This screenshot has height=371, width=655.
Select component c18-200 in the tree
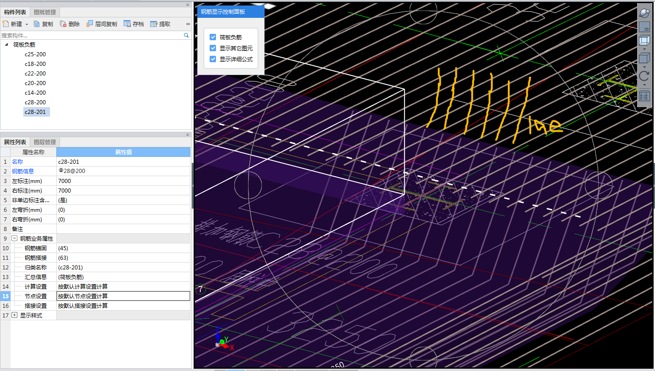35,64
